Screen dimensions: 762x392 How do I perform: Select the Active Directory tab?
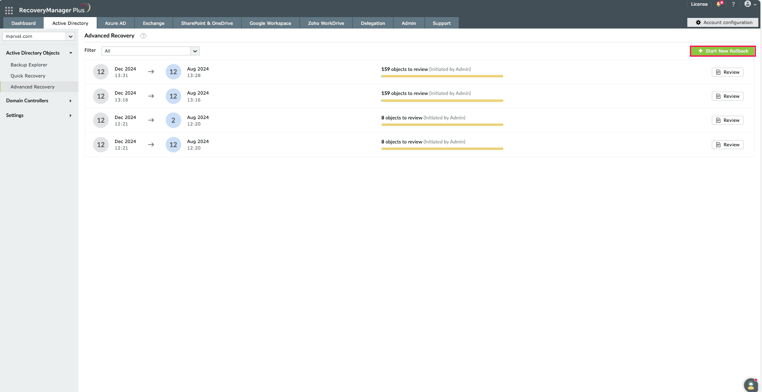pyautogui.click(x=70, y=23)
